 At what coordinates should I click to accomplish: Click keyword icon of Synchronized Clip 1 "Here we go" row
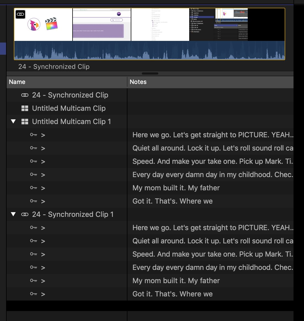[34, 227]
